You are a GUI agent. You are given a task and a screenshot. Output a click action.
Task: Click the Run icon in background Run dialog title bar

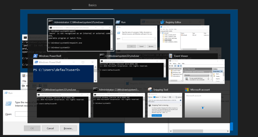6,93
